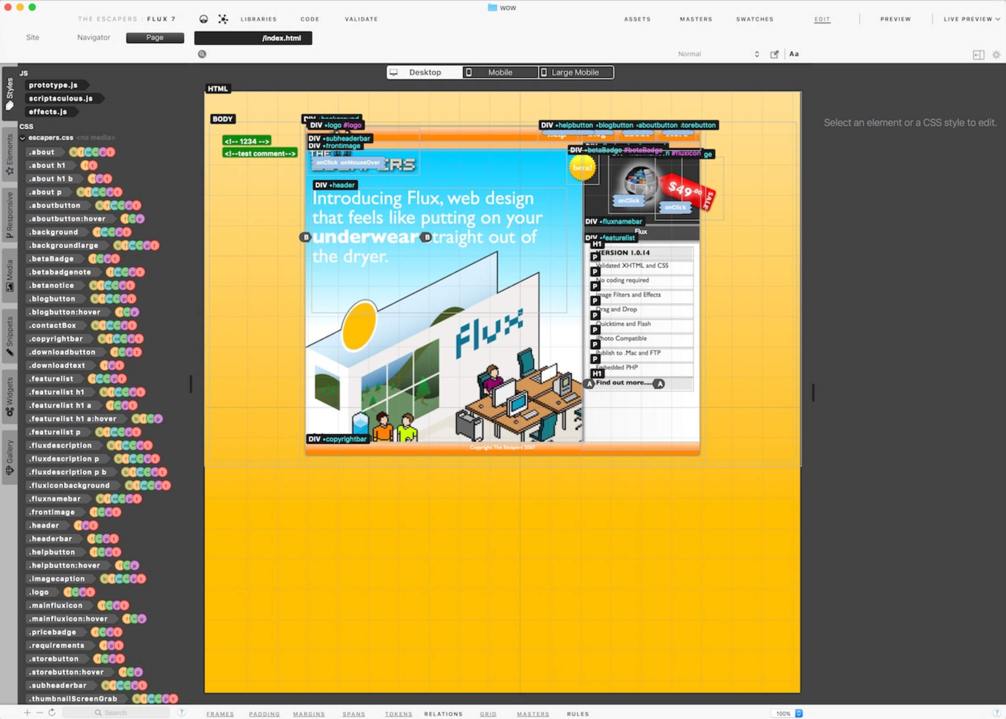
Task: Select the BODY element tag
Action: pyautogui.click(x=222, y=119)
